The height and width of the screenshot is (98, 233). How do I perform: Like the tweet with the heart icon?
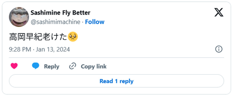(x=14, y=66)
